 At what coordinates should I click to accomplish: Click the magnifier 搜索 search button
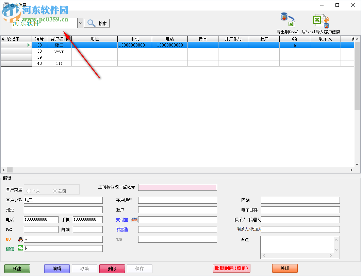[x=97, y=23]
